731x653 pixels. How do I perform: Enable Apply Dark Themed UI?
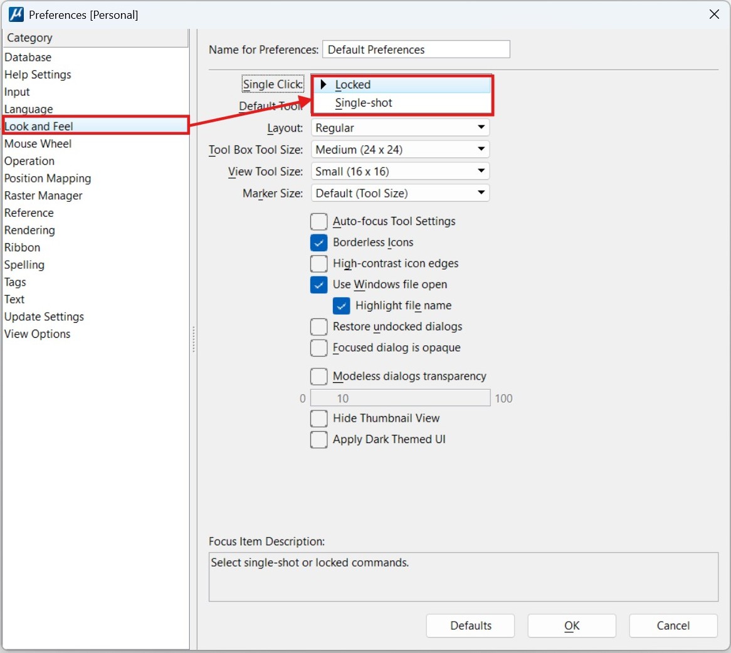(x=319, y=439)
